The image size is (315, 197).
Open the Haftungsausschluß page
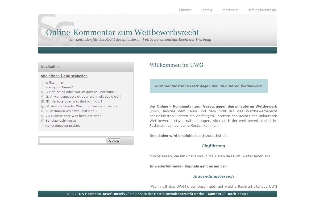point(262,10)
